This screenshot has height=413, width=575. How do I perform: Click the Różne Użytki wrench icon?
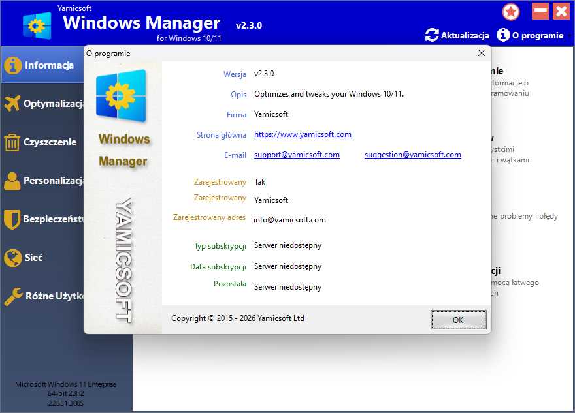click(13, 296)
